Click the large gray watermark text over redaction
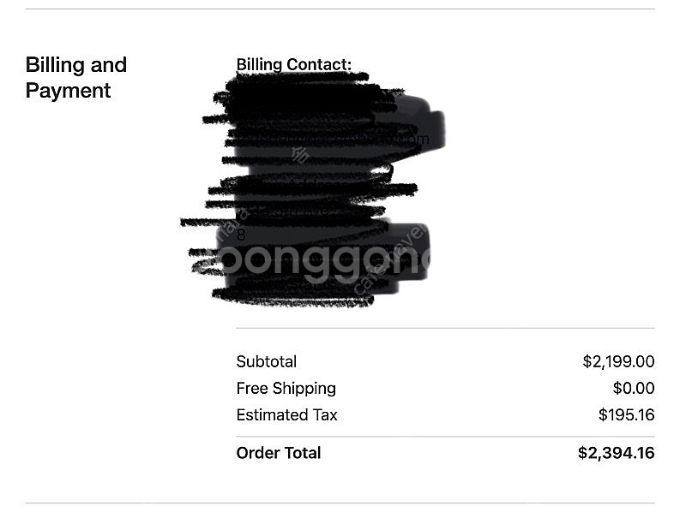This screenshot has height=518, width=686. tap(325, 262)
